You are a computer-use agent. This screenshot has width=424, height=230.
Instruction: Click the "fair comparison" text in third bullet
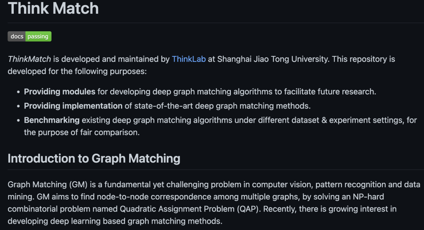pos(110,132)
